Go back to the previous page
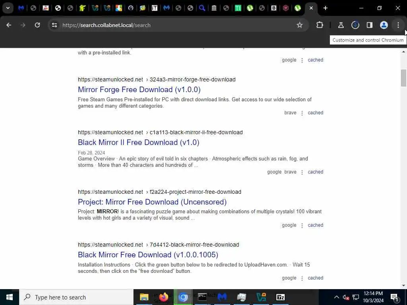This screenshot has width=407, height=305. coord(9,25)
